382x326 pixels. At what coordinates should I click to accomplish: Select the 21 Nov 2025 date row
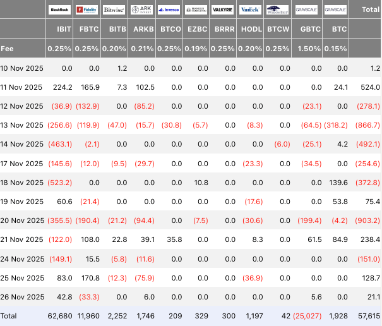(x=190, y=239)
